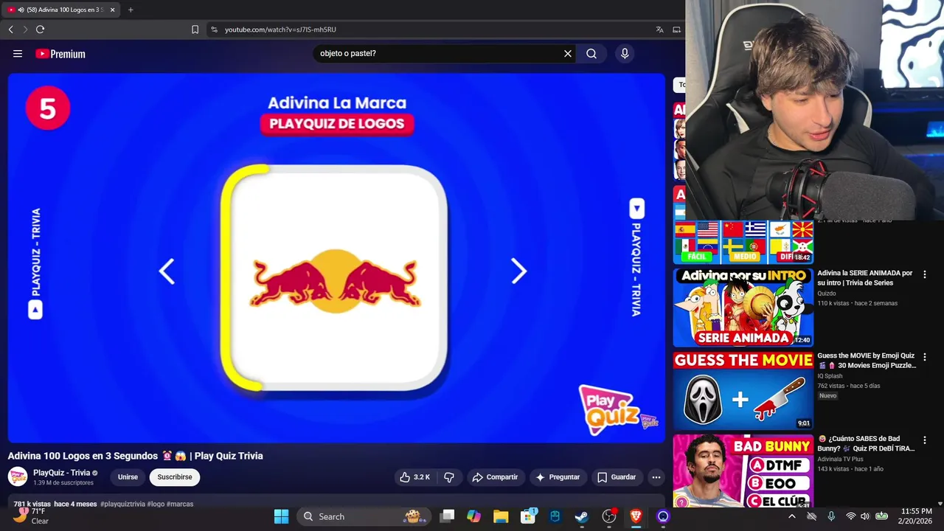Clear the search text with the X
Viewport: 944px width, 531px height.
point(568,54)
